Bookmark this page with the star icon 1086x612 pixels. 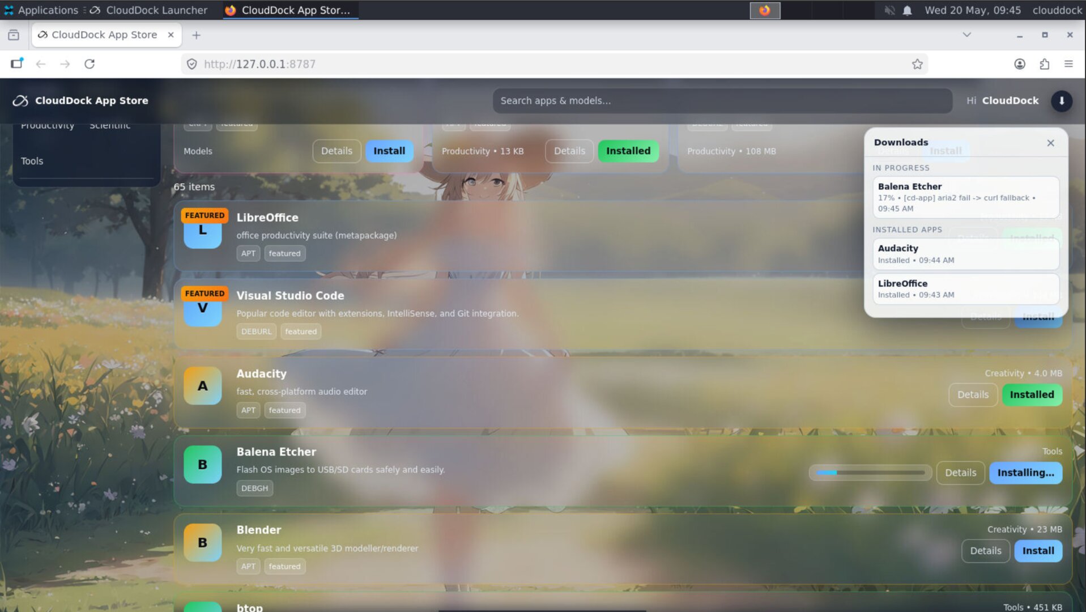[x=917, y=64]
